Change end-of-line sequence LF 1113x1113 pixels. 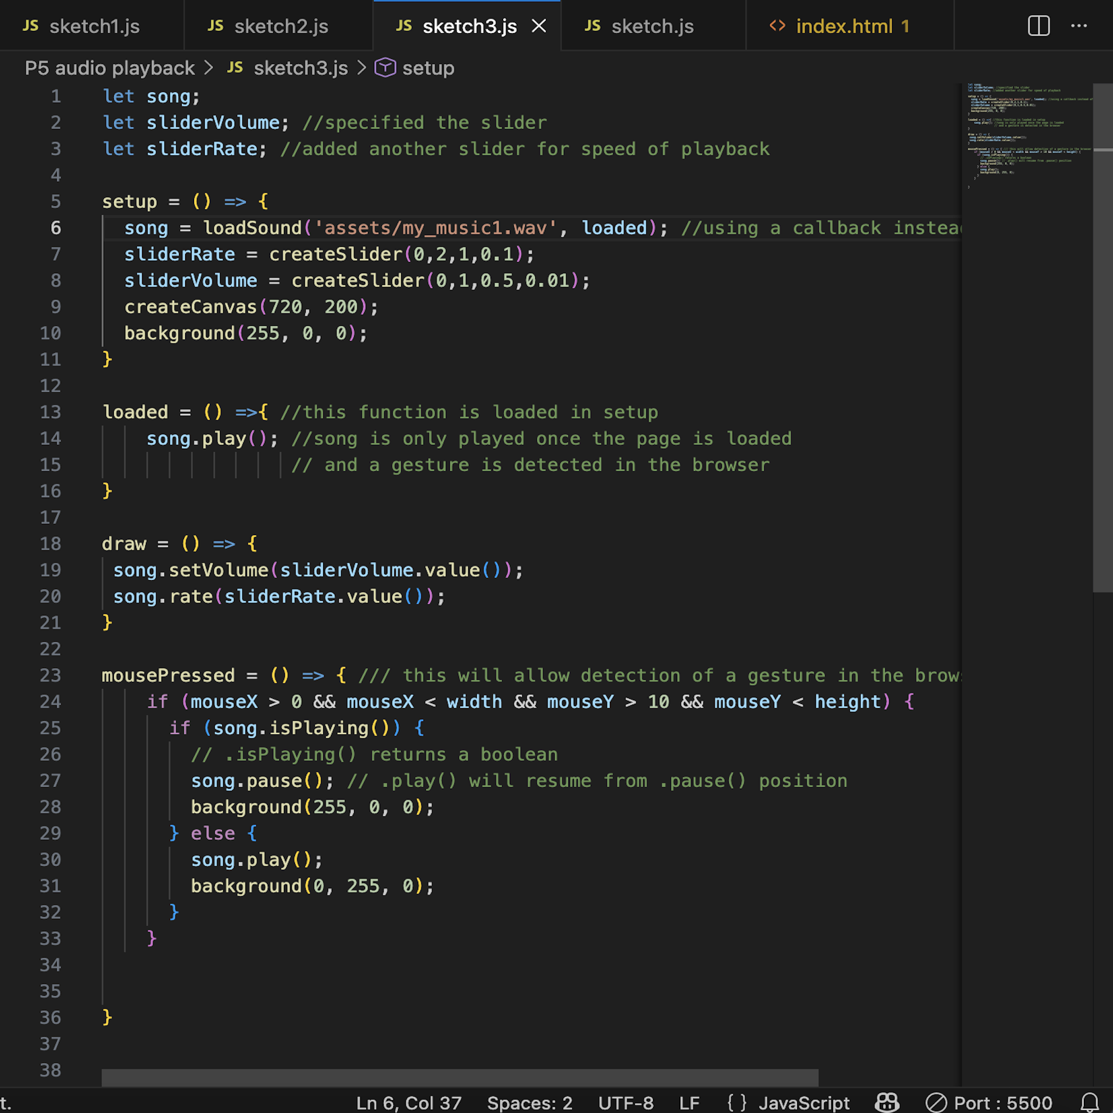689,1103
